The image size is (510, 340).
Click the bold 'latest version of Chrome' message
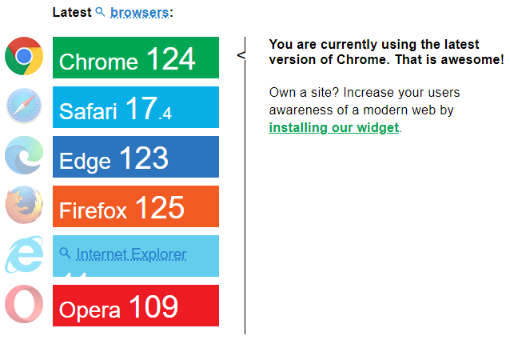[x=386, y=52]
